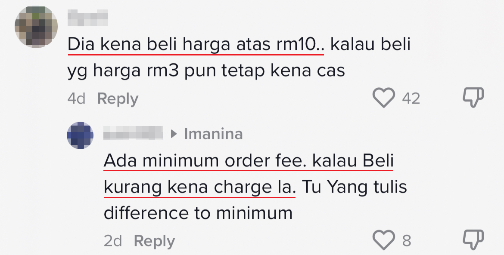Viewport: 504px width, 255px height.
Task: Click the 8 likes count
Action: (407, 241)
